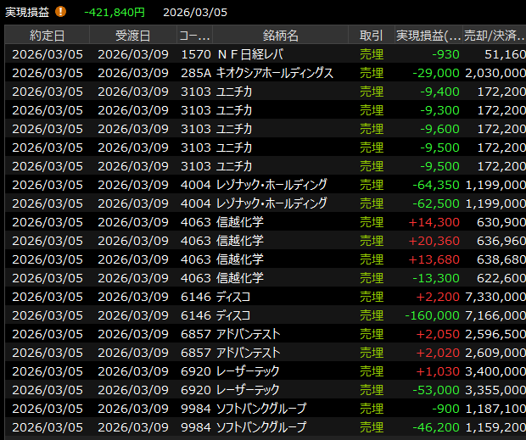Screen dimensions: 526x440
Task: Click the orange warning icon beside 実現損益
Action: point(60,12)
